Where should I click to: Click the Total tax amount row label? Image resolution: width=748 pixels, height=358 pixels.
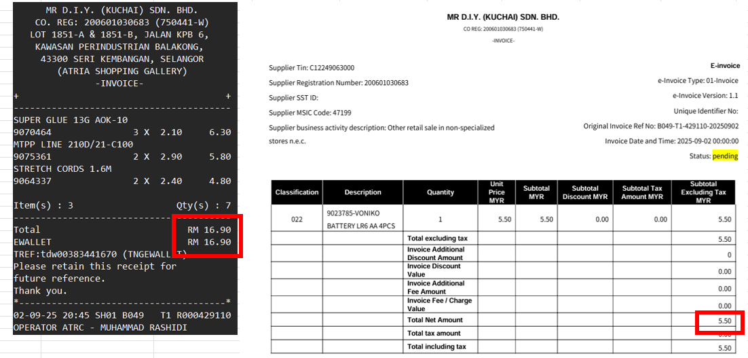point(434,333)
